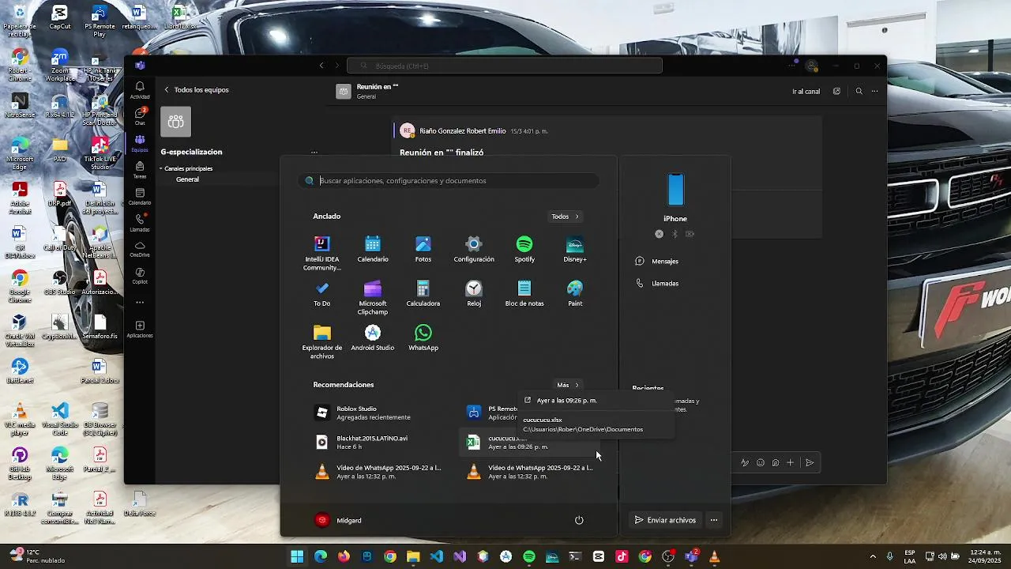Open the weather widget in taskbar
Screen dimensions: 1011x569
coord(37,556)
